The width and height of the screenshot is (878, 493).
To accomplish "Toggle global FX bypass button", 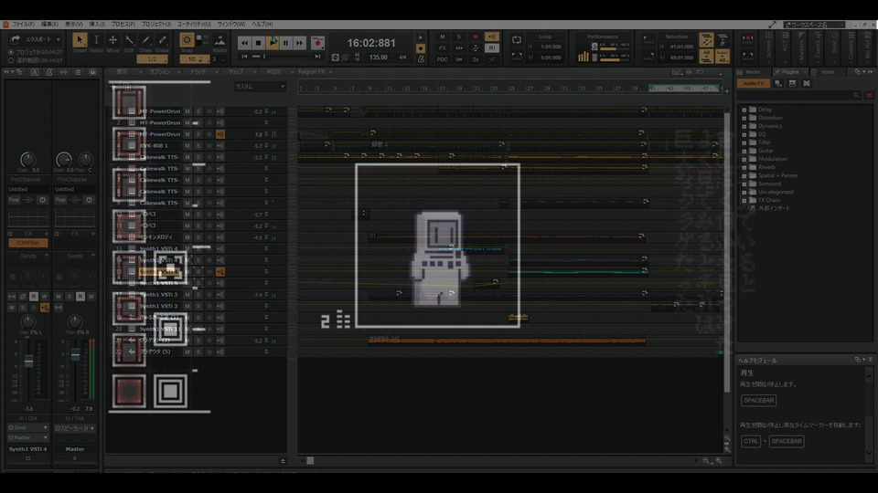I will tap(443, 48).
